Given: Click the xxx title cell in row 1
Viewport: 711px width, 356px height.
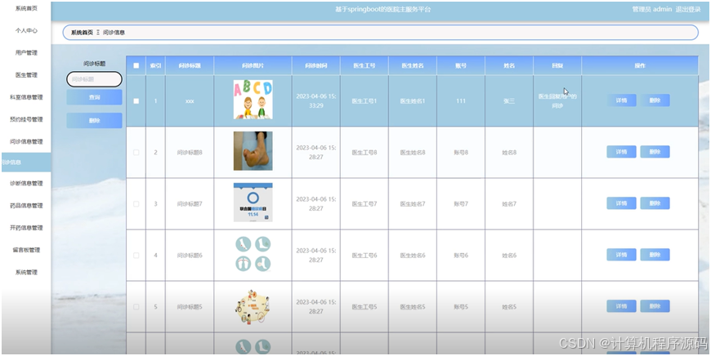Looking at the screenshot, I should [x=190, y=101].
